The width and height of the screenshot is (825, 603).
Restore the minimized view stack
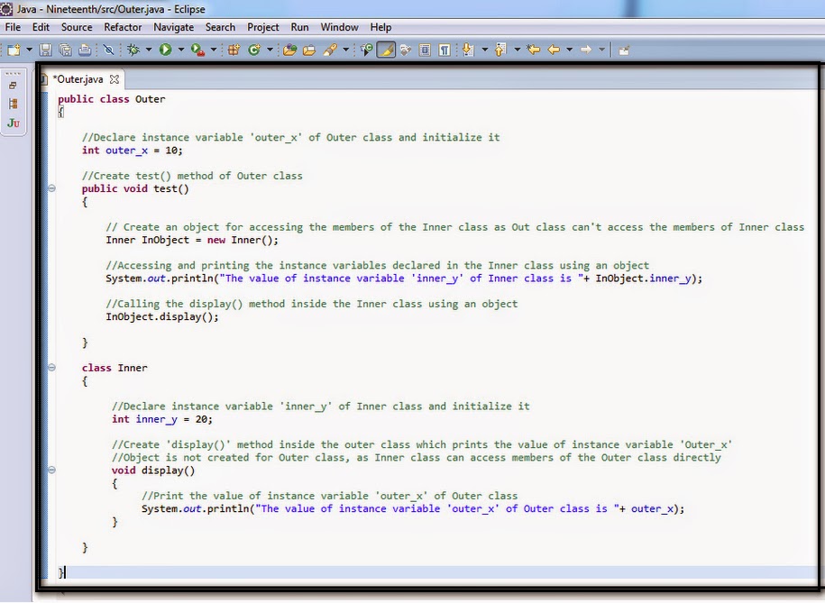click(x=14, y=86)
